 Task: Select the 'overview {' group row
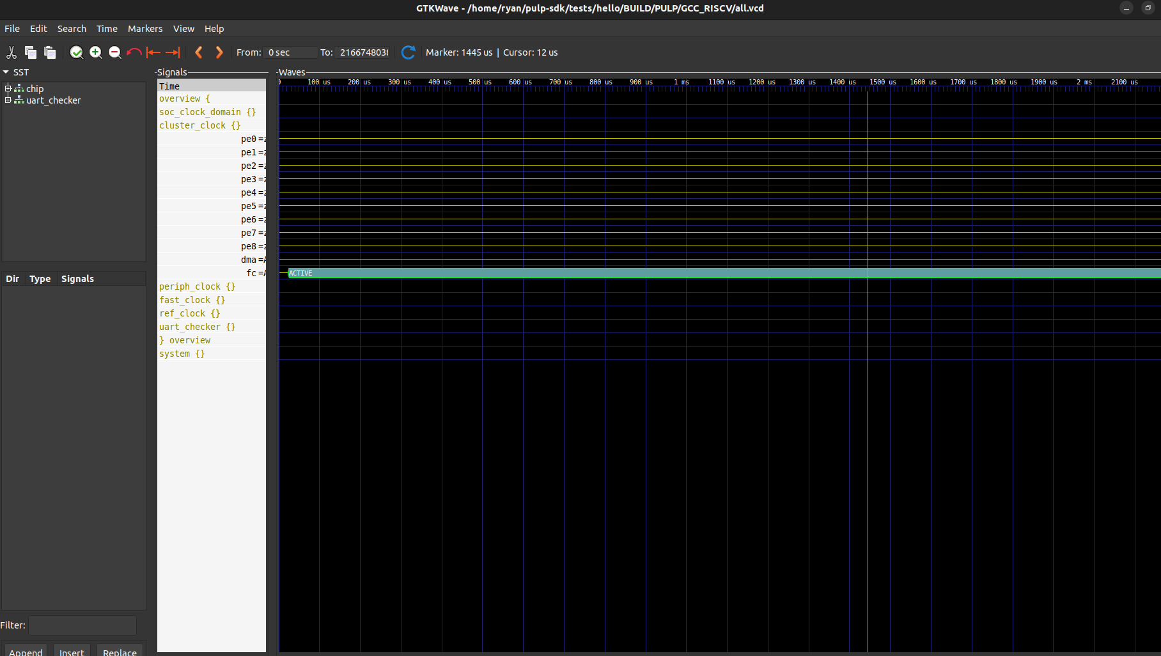(x=212, y=98)
